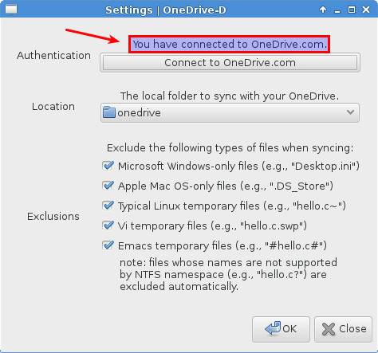Disable Typical Linux temporary files exclusion

108,206
